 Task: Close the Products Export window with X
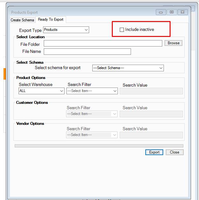pos(183,12)
